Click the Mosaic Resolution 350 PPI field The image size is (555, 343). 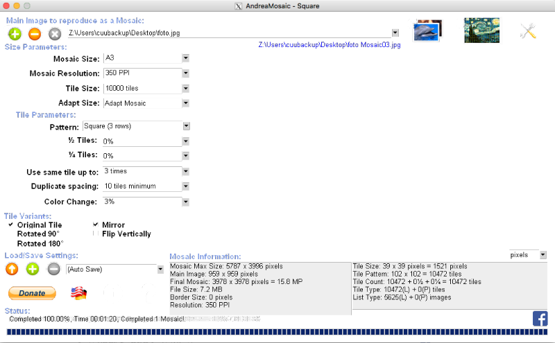click(143, 73)
